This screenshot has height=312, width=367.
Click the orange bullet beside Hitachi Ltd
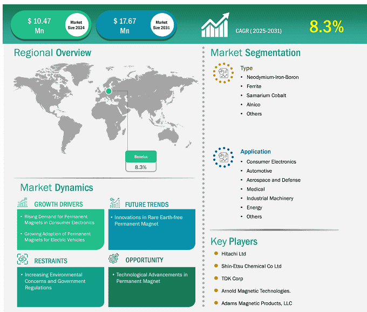[x=216, y=254]
